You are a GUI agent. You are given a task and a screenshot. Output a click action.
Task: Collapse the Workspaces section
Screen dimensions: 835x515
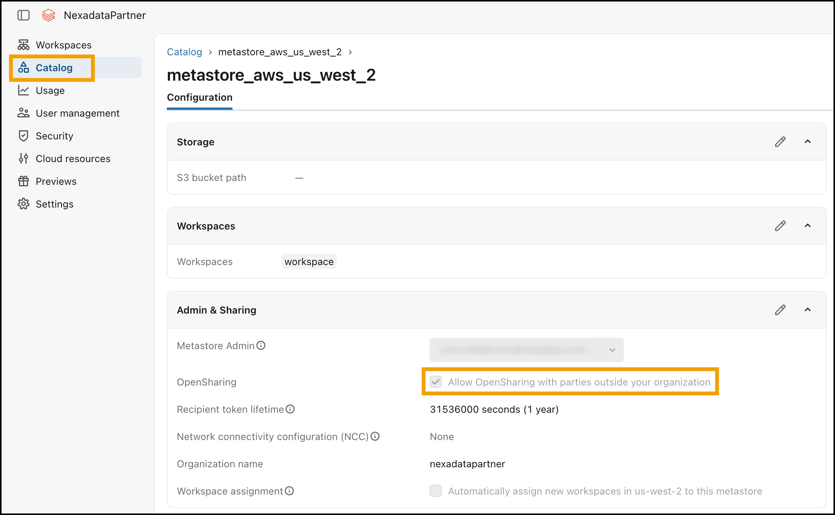click(808, 226)
